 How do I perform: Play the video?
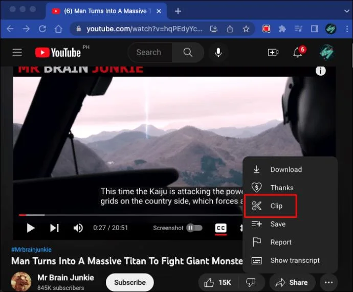pyautogui.click(x=30, y=228)
